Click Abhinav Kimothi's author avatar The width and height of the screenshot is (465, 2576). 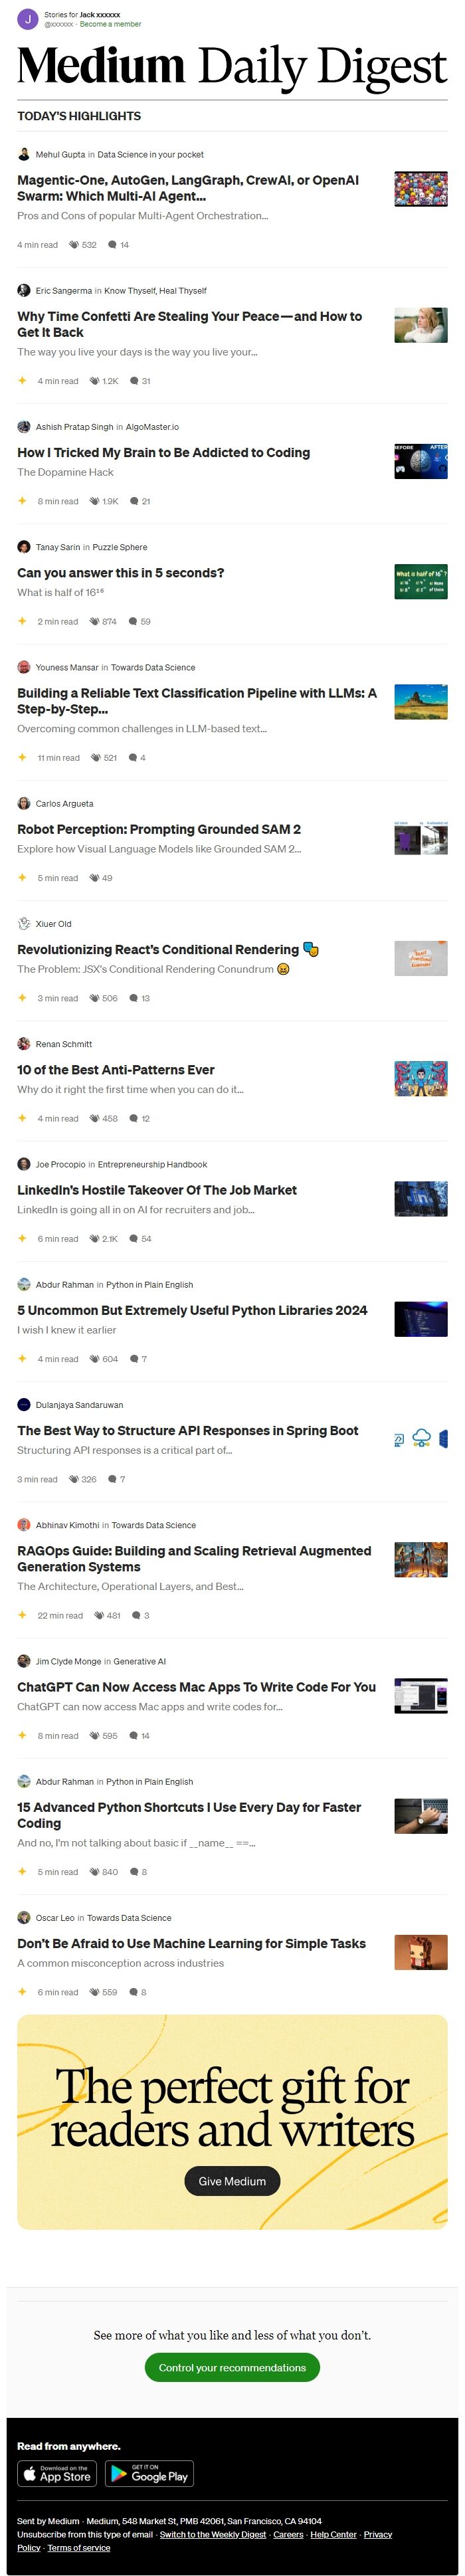24,1524
